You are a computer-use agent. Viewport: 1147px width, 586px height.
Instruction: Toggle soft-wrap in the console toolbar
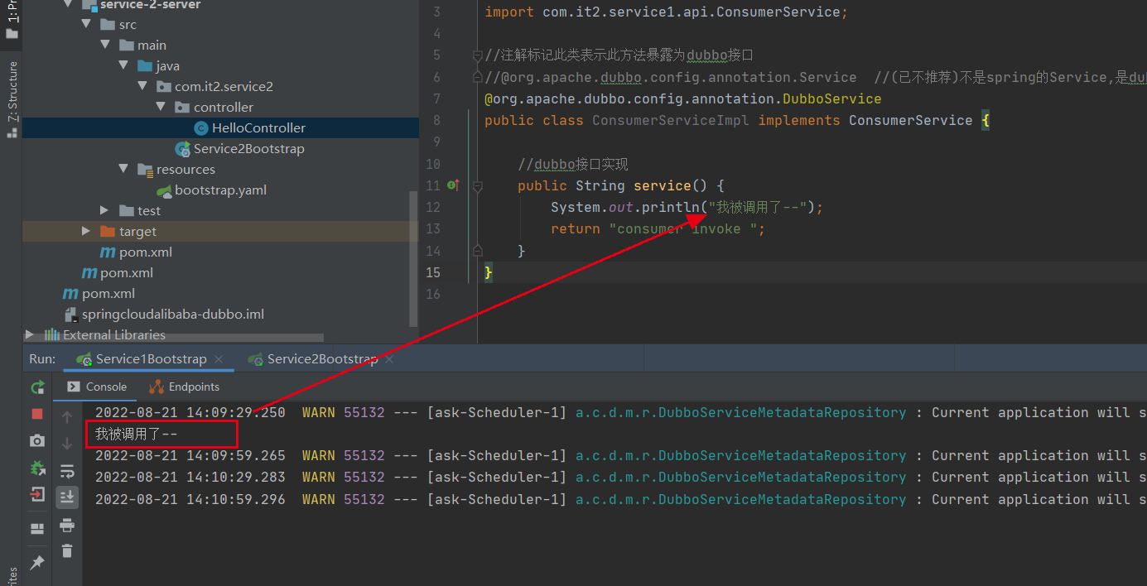pos(67,471)
